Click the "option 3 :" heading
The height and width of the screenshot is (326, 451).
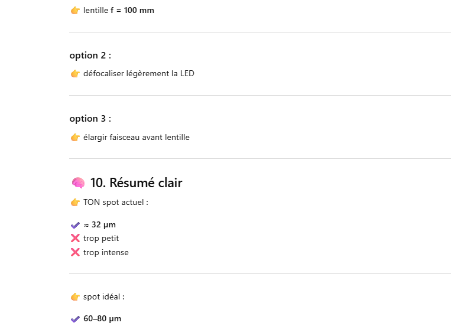pos(90,119)
